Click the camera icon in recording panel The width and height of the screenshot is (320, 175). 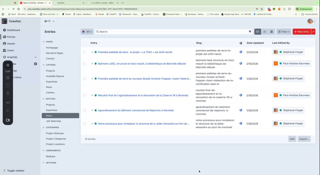[8, 120]
